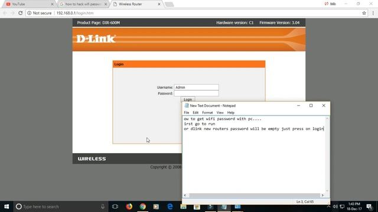
Task: Open Notepad's View menu
Action: tap(220, 112)
